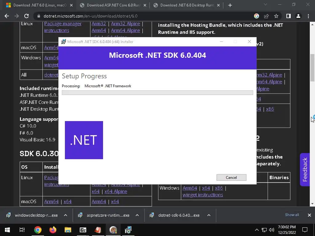Cancel the .NET SDK installation
The width and height of the screenshot is (315, 236).
tap(231, 177)
